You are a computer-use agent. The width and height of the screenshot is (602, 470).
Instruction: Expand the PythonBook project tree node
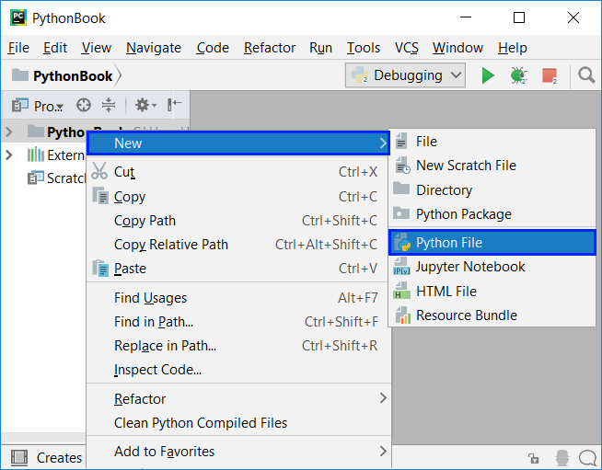coord(9,132)
